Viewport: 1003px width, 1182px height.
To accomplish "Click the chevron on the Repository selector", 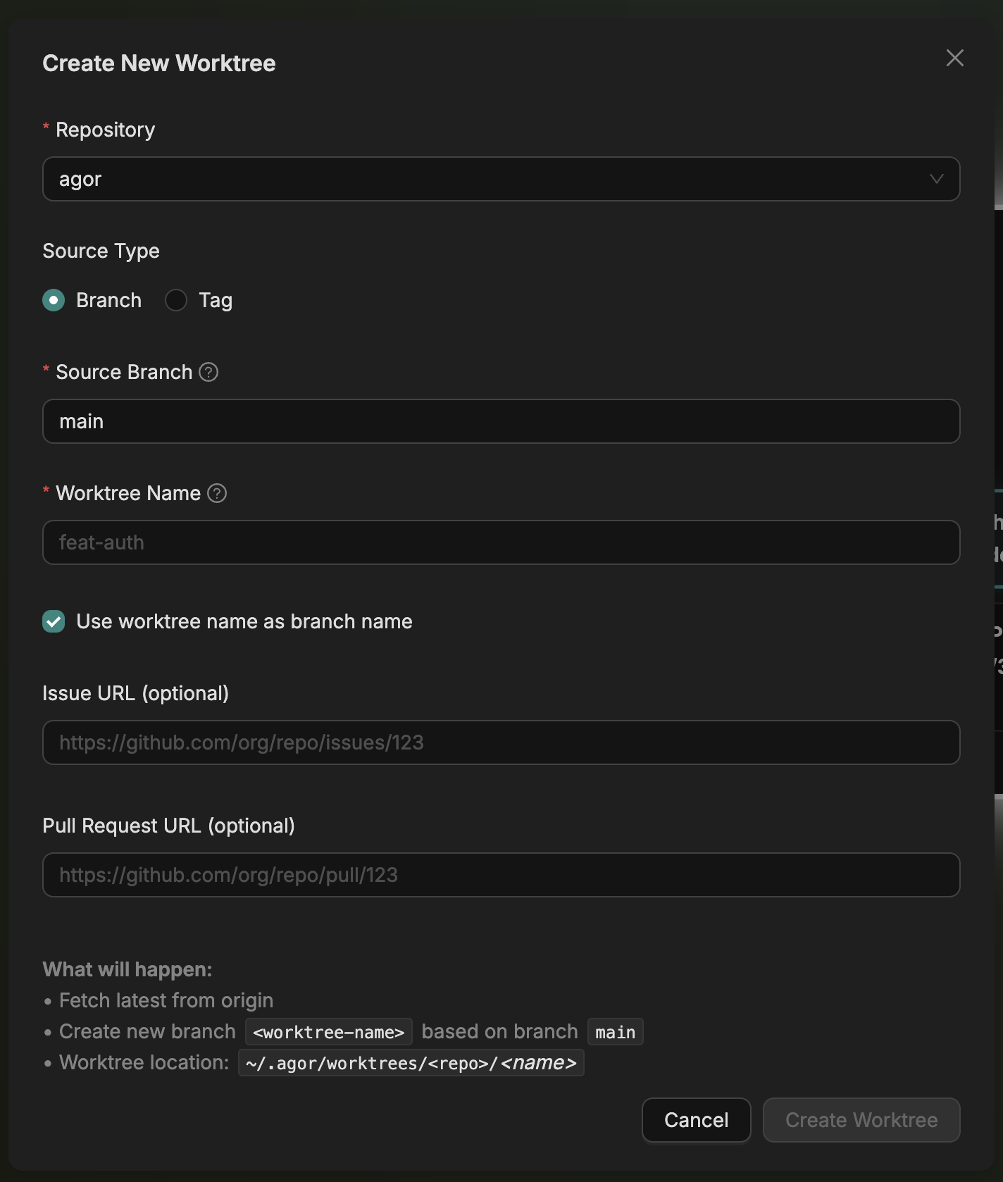I will (937, 179).
